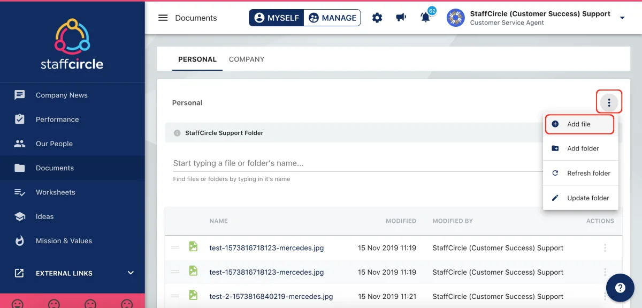Open Ideas in sidebar
This screenshot has height=308, width=642.
[x=72, y=216]
